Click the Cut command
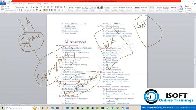 coord(7,6)
